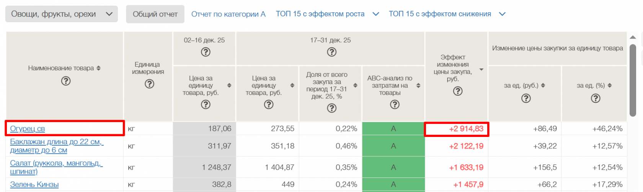Expand ТОП 15 с эффектом снижения chevron
Screen dimensions: 643x192
(x=503, y=14)
